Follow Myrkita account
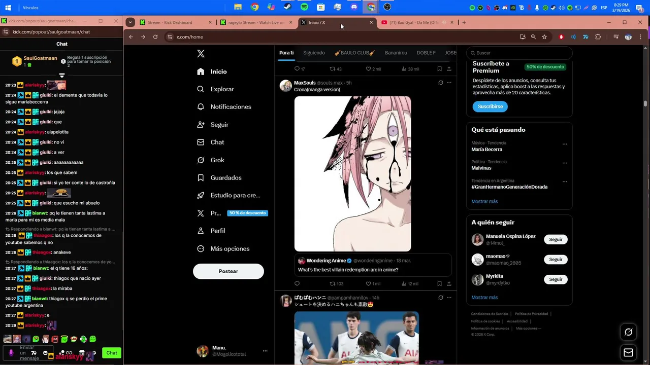The height and width of the screenshot is (365, 650). [556, 279]
